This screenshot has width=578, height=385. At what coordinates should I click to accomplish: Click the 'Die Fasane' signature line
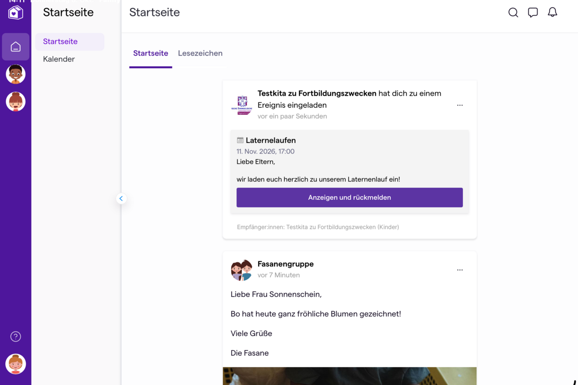tap(250, 353)
